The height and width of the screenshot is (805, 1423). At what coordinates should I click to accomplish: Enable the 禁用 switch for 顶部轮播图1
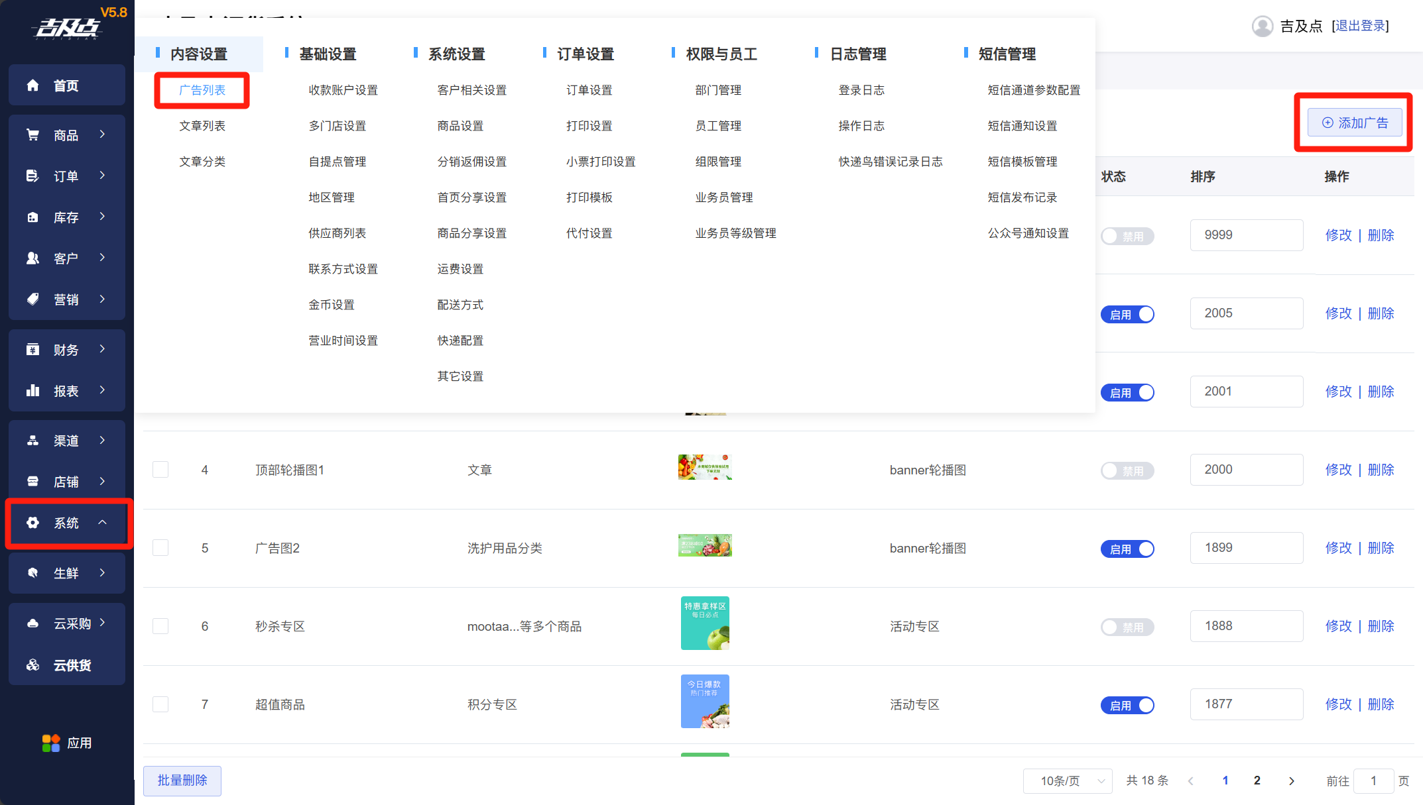coord(1127,471)
